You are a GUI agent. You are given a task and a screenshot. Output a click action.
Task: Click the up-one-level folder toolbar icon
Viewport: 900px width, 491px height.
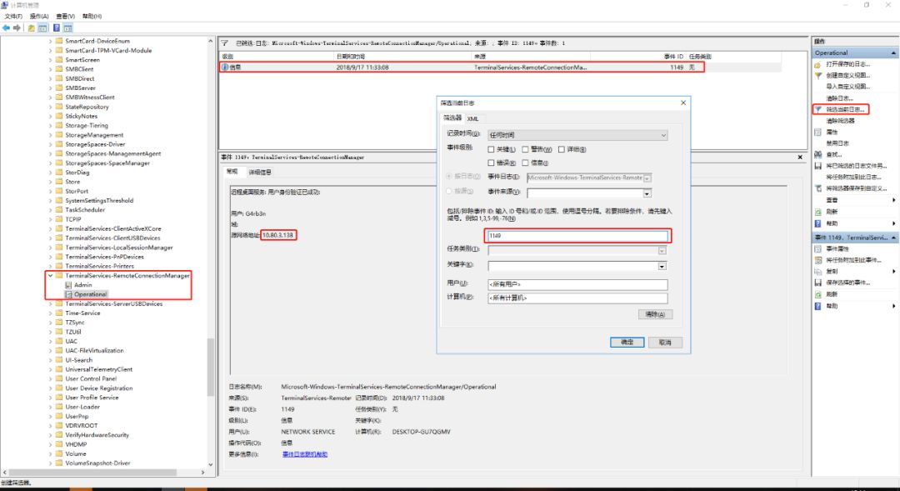[32, 28]
